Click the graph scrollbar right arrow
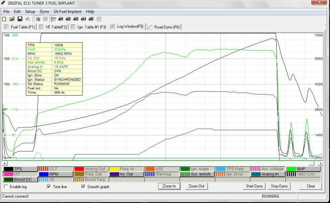Viewport: 330px width, 203px height. (320, 163)
